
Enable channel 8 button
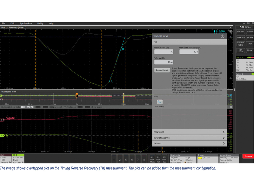[144, 160]
